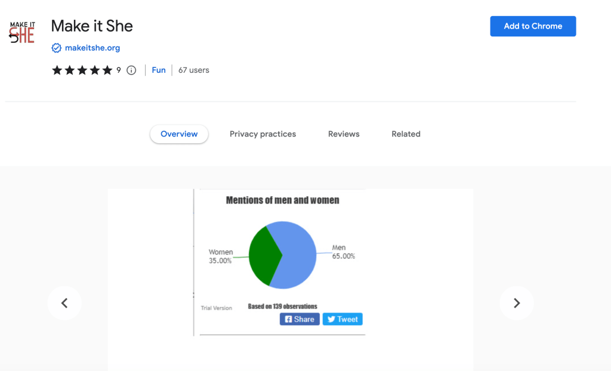Go to previous screenshot with left arrow

64,303
